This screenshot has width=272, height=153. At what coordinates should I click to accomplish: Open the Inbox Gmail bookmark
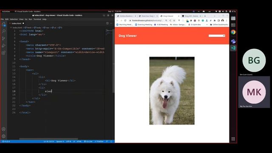coord(178,25)
